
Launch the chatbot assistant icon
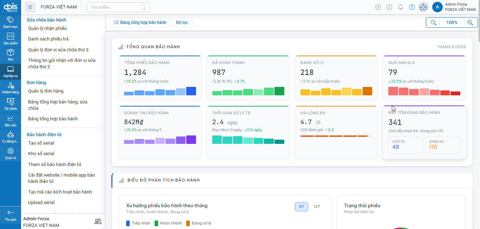click(423, 7)
